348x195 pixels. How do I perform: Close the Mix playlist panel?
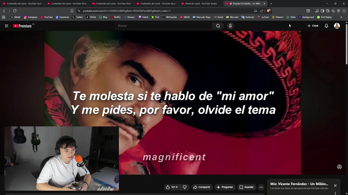click(x=335, y=186)
